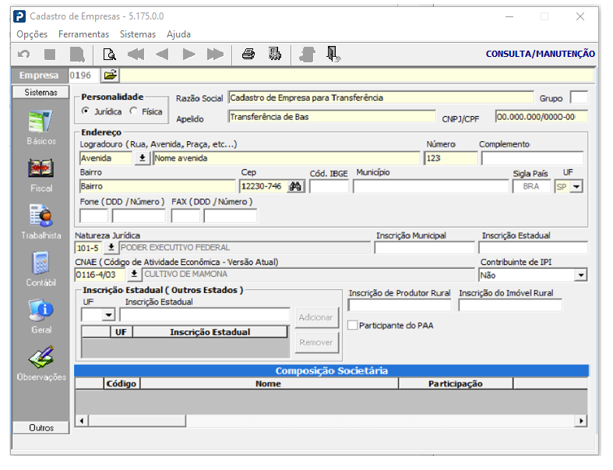Viewport: 613px width, 470px height.
Task: Search Cep using the binoculars icon
Action: (295, 187)
